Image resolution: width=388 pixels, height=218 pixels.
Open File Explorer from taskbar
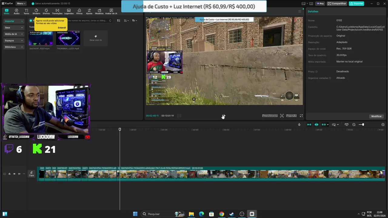(x=191, y=214)
